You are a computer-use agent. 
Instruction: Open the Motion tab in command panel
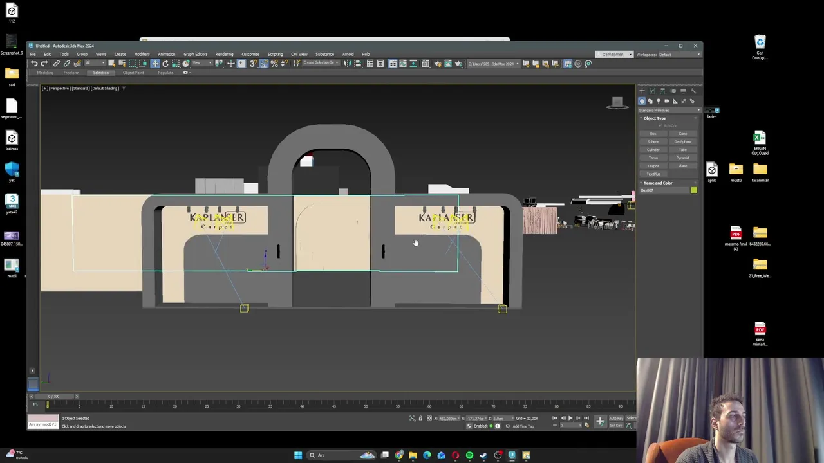click(673, 91)
